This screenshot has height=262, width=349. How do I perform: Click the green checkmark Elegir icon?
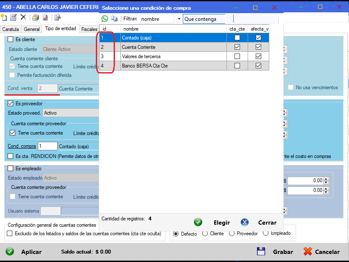198,222
